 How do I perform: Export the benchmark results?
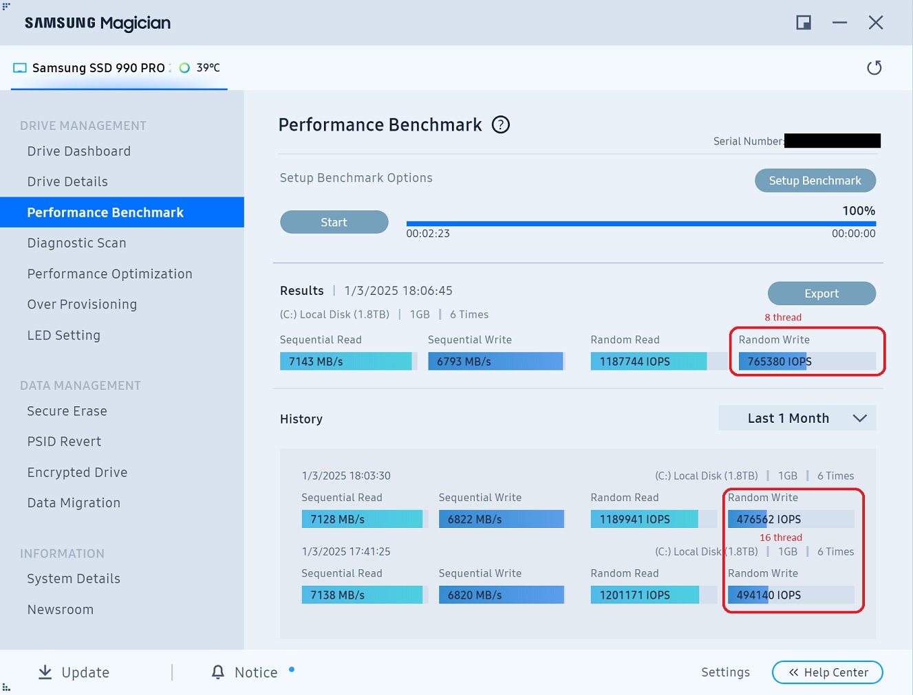(821, 294)
